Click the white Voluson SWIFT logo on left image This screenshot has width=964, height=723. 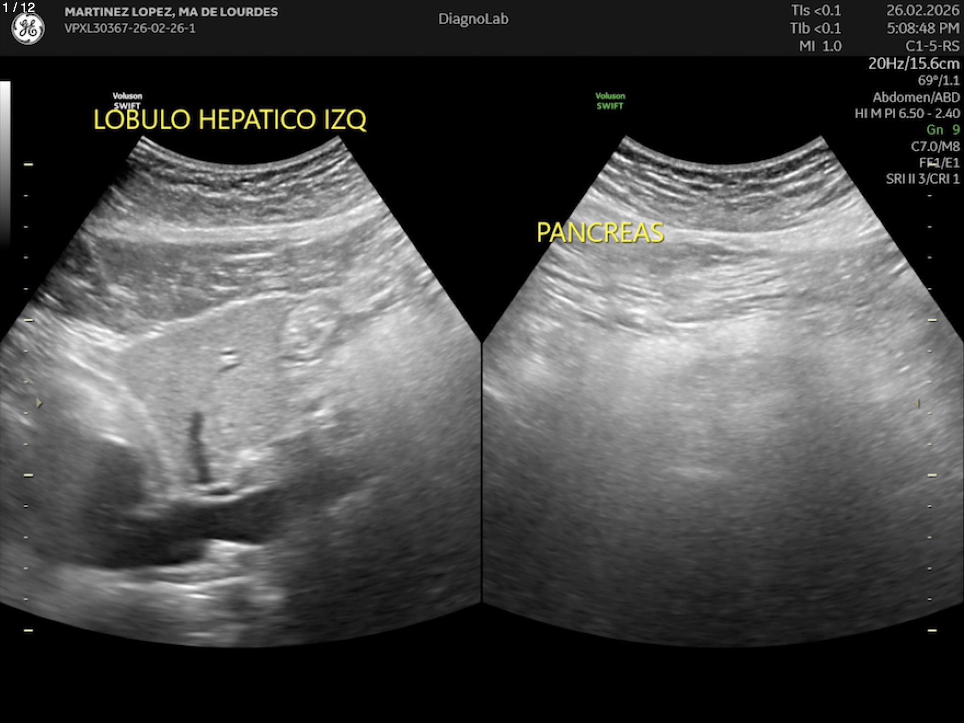(x=127, y=101)
